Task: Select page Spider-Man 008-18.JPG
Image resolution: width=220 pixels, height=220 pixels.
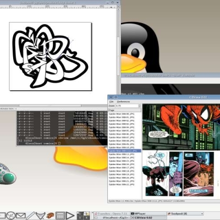Action: (125, 171)
